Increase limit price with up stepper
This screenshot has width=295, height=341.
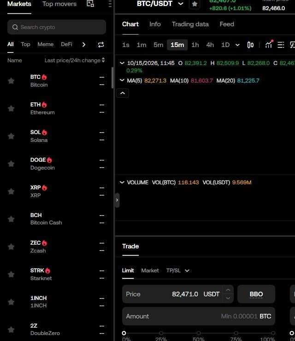click(x=228, y=290)
